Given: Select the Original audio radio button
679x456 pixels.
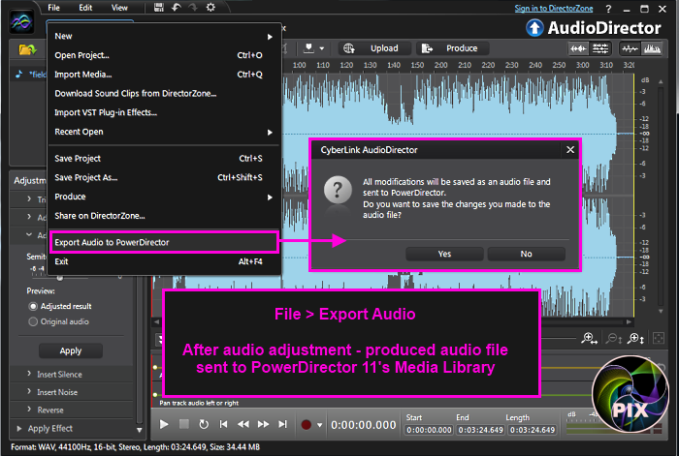Looking at the screenshot, I should [x=33, y=322].
